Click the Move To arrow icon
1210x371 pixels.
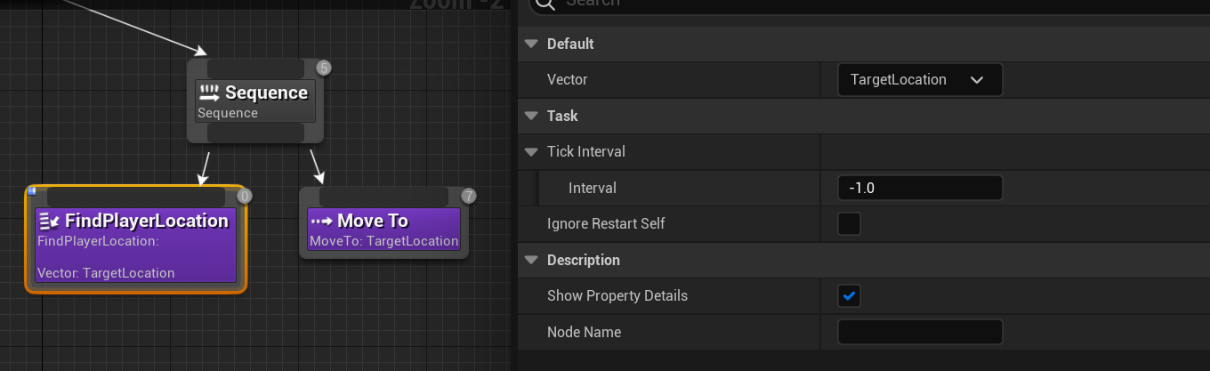pos(321,221)
